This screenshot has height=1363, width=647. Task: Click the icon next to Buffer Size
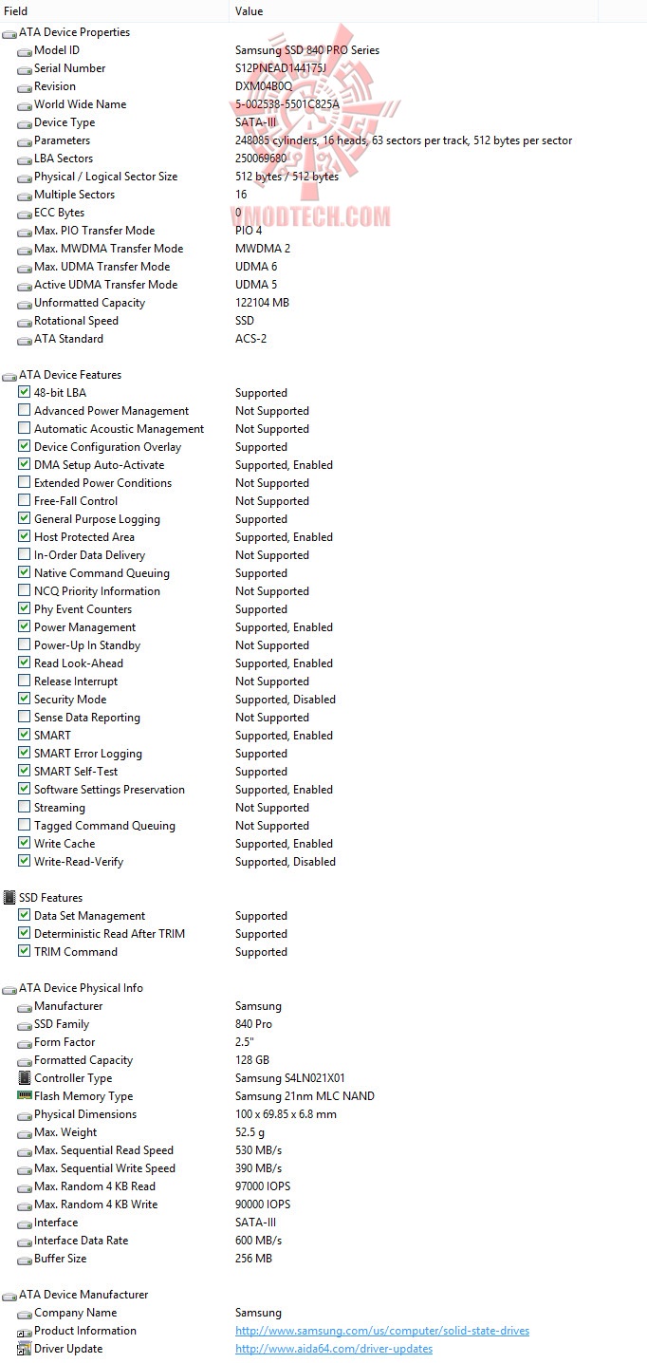pos(25,1259)
